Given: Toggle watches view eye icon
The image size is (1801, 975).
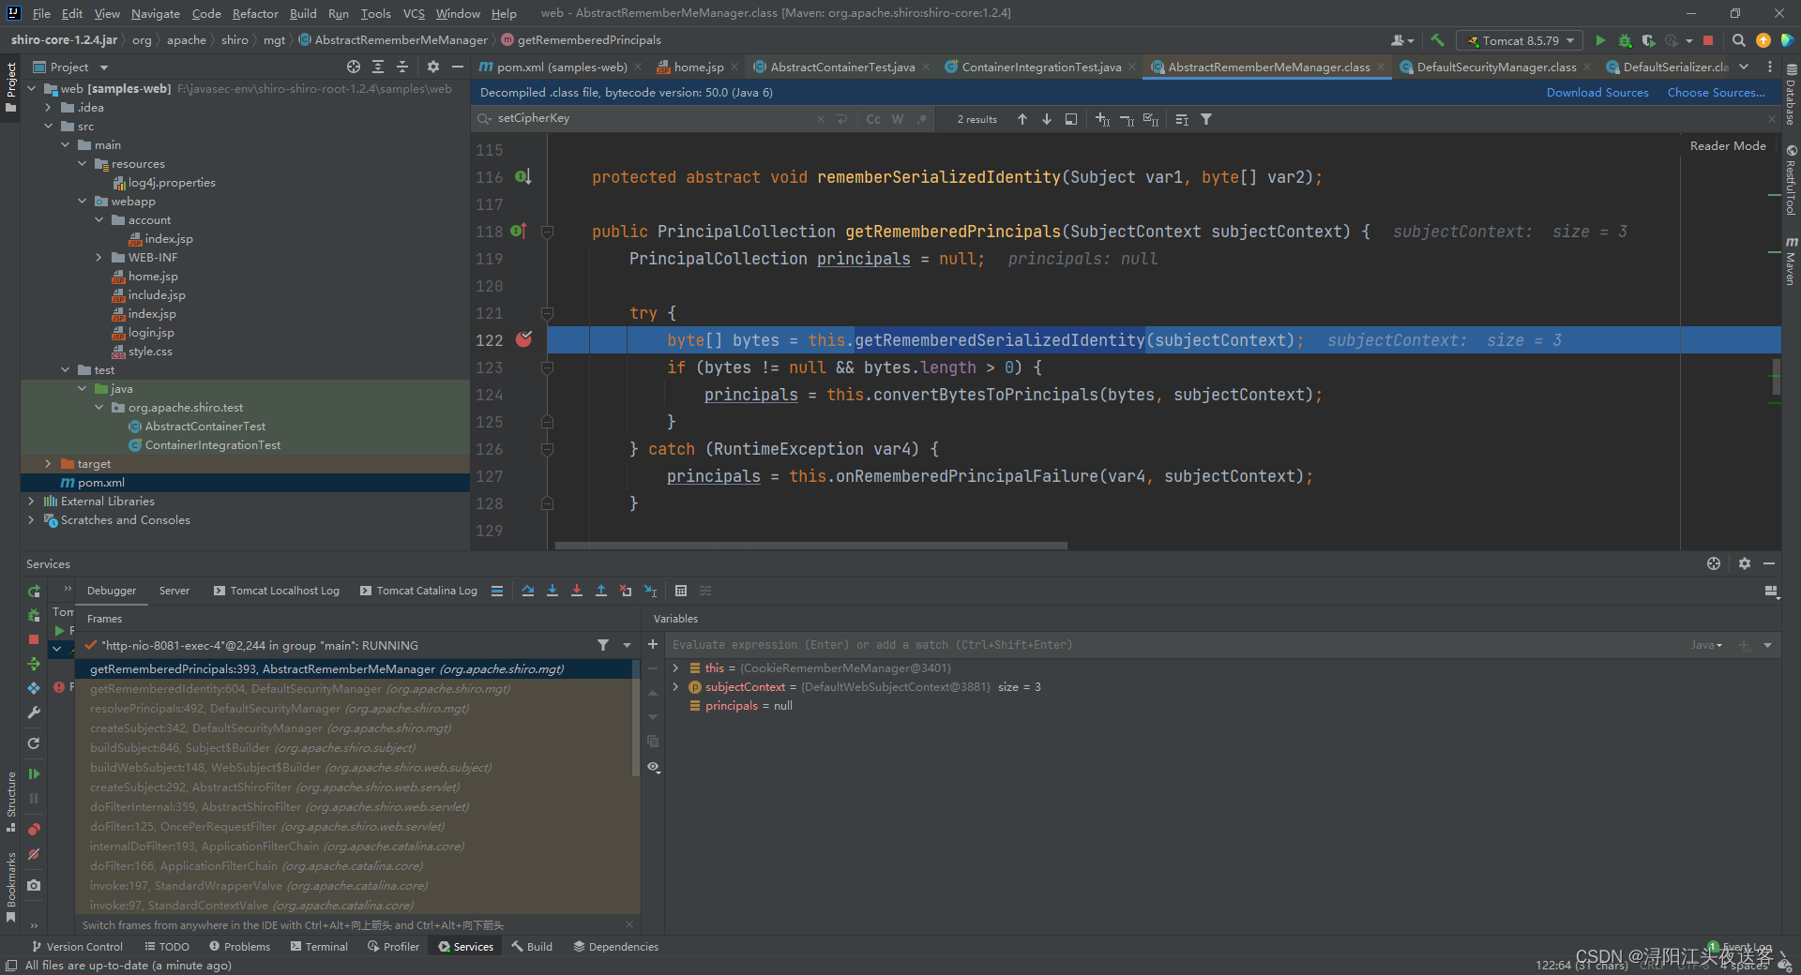Looking at the screenshot, I should coord(653,767).
